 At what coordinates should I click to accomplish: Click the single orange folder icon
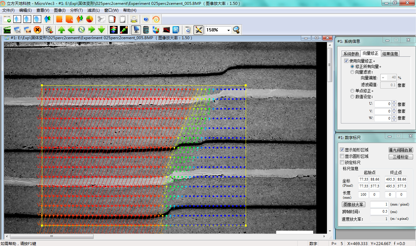(59, 19)
